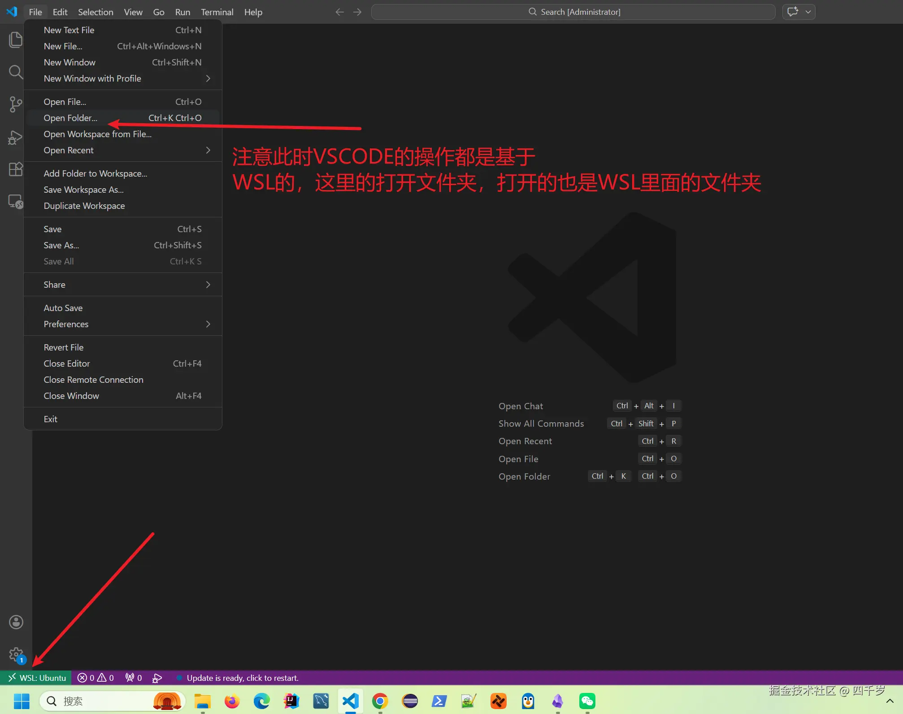903x714 pixels.
Task: Open Google Chrome from the taskbar
Action: [380, 701]
